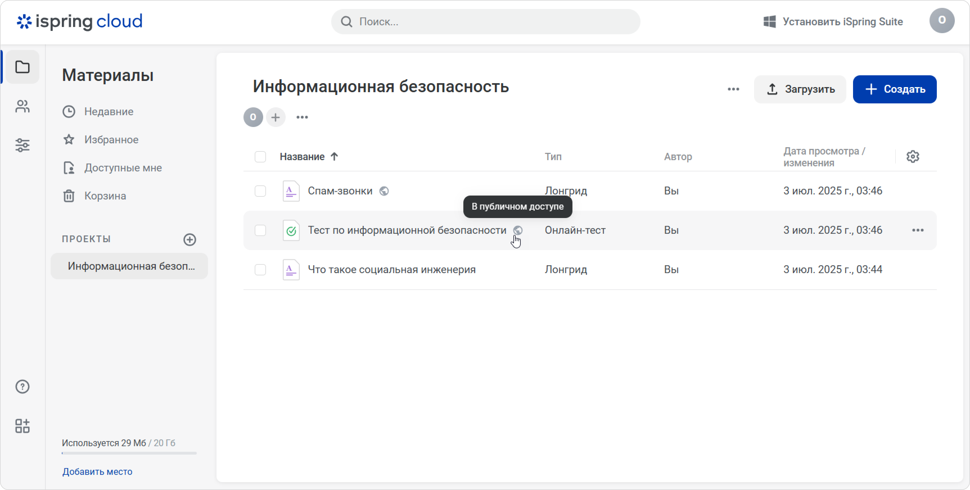970x490 pixels.
Task: Click the Что такое социальная инженерия file icon
Action: pos(291,270)
